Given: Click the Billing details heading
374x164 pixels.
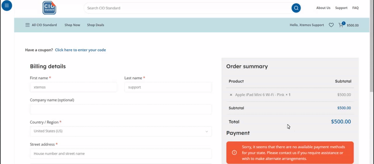Looking at the screenshot, I should [48, 66].
